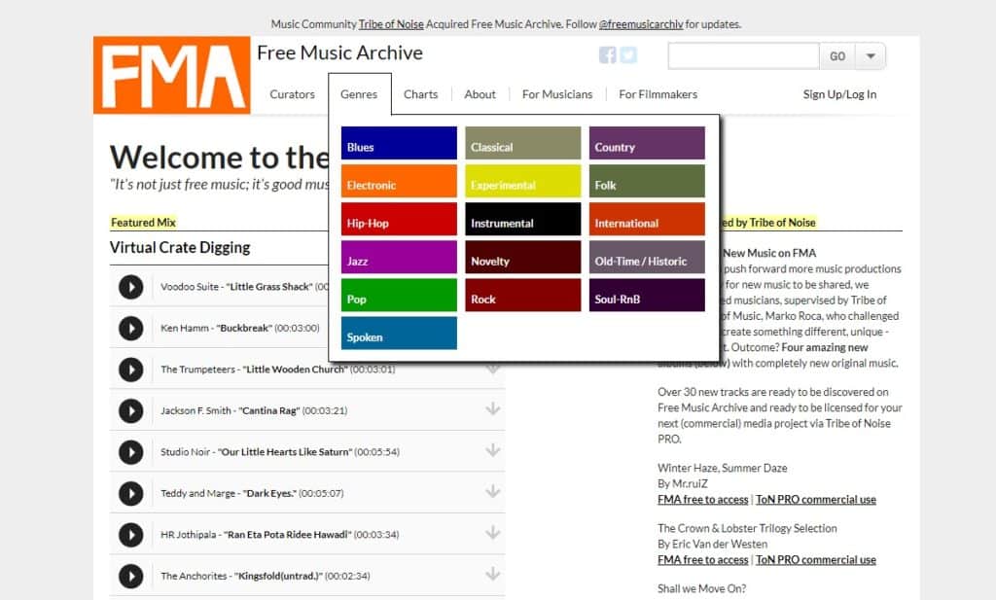Download Jackson F. Smith Cantina Rag
Image resolution: width=996 pixels, height=600 pixels.
492,408
